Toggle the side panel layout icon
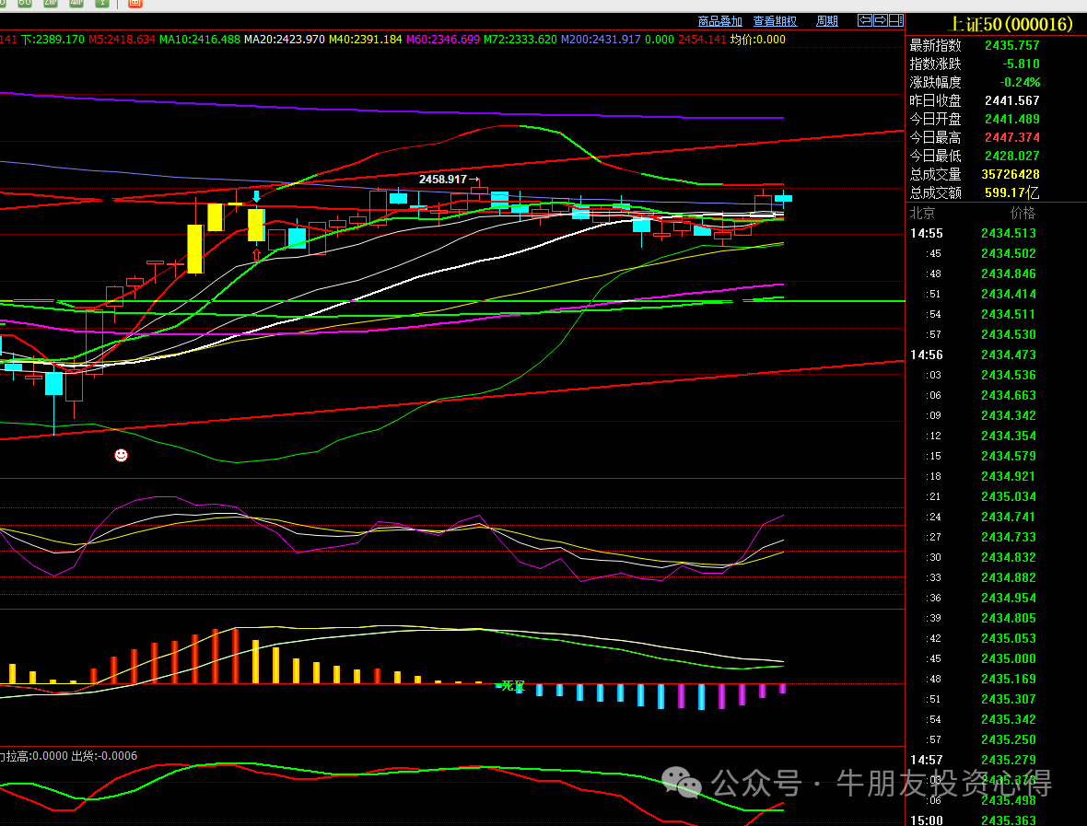Image resolution: width=1087 pixels, height=826 pixels. click(895, 20)
